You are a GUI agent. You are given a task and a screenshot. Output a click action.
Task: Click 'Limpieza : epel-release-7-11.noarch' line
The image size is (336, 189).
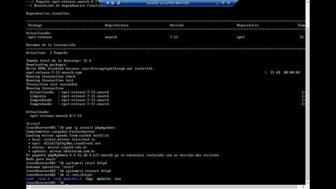click(x=69, y=96)
